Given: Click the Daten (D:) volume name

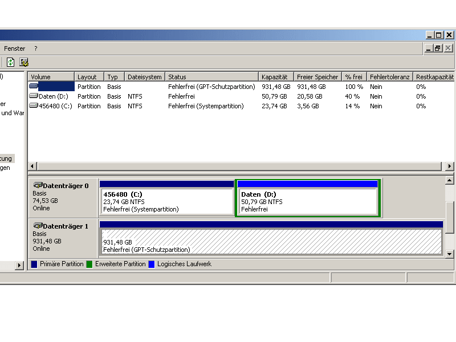Looking at the screenshot, I should click(54, 96).
